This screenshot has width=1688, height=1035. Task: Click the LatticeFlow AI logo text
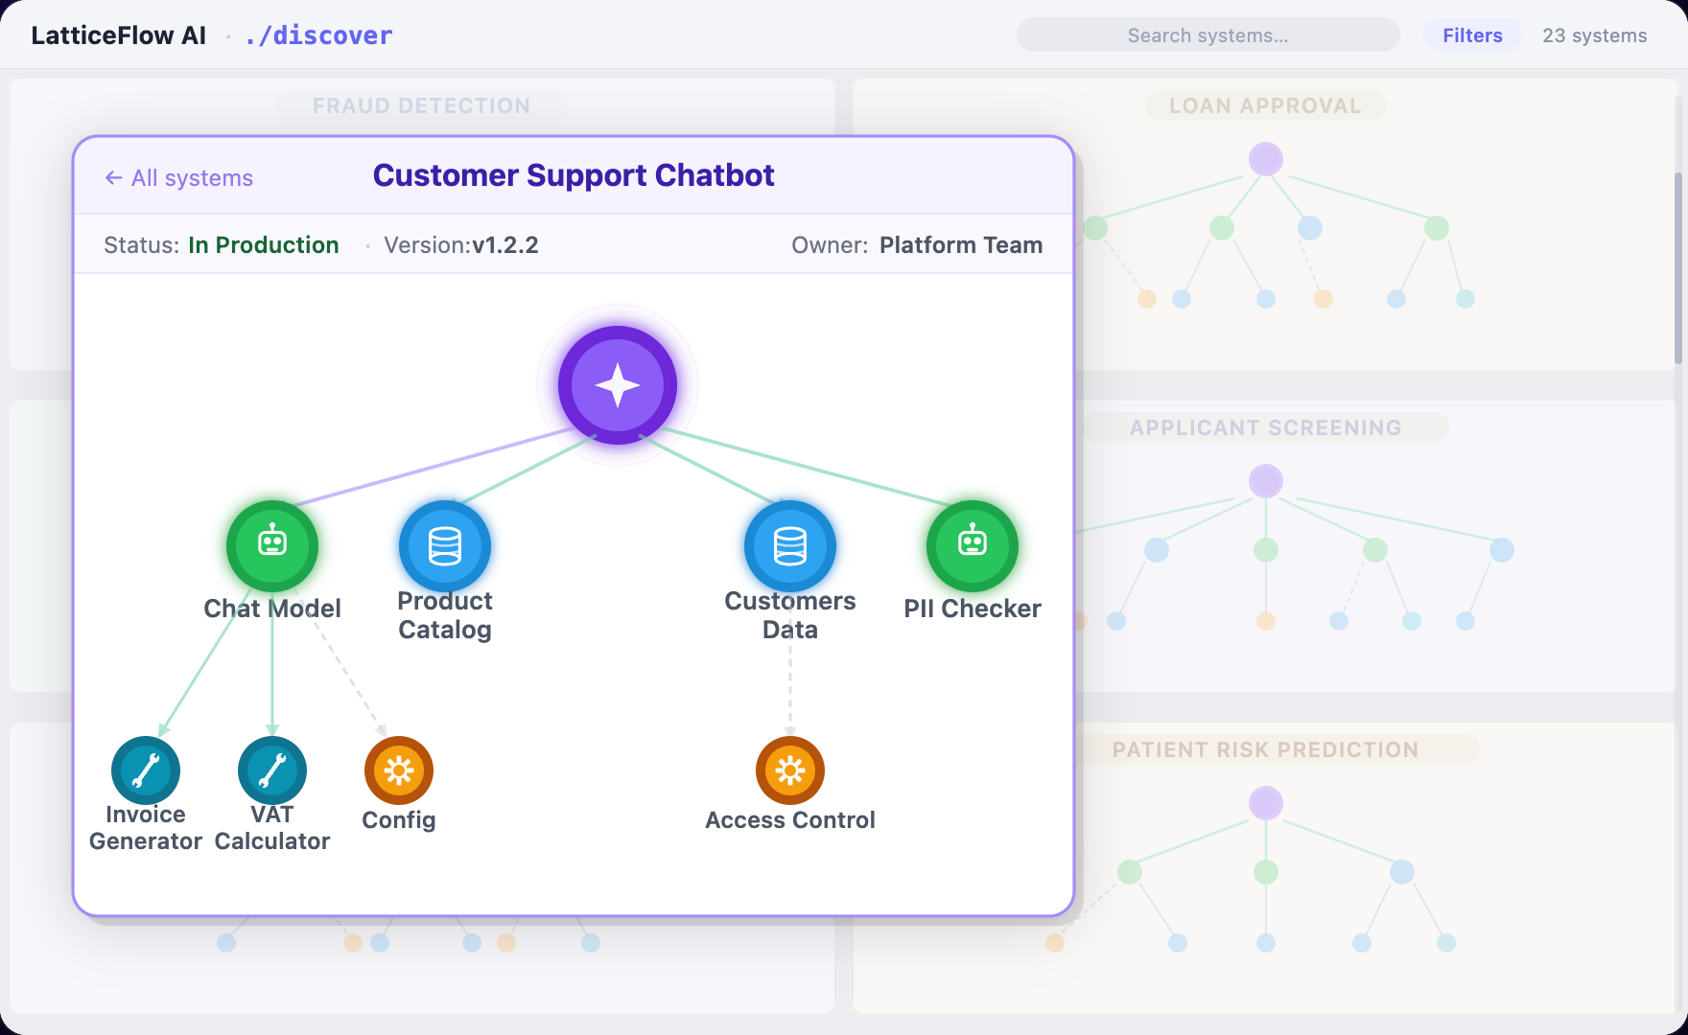pyautogui.click(x=119, y=35)
